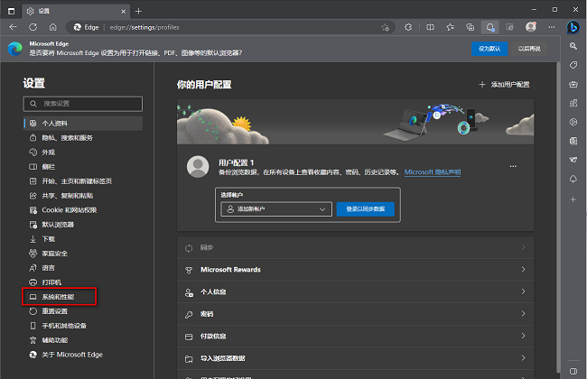Open sidebar search tool
The width and height of the screenshot is (587, 379).
coord(573,46)
